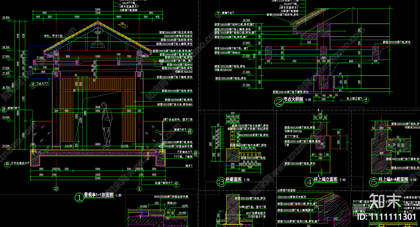The width and height of the screenshot is (420, 227).
Task: Pick the elevation value '27.500'
Action: (x=6, y=68)
